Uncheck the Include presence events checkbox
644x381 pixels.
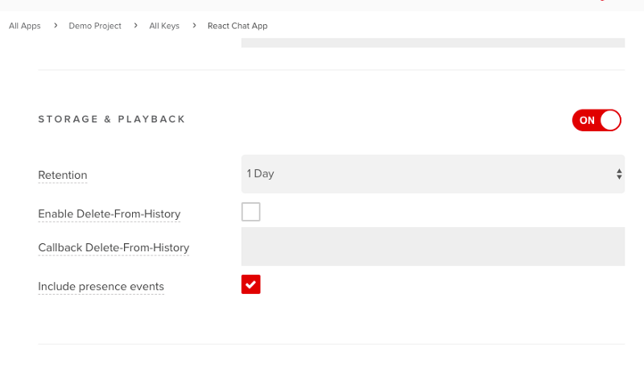pyautogui.click(x=250, y=284)
